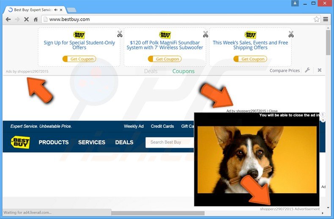Image resolution: width=334 pixels, height=219 pixels.
Task: Click the scroll down arrow
Action: tap(328, 208)
